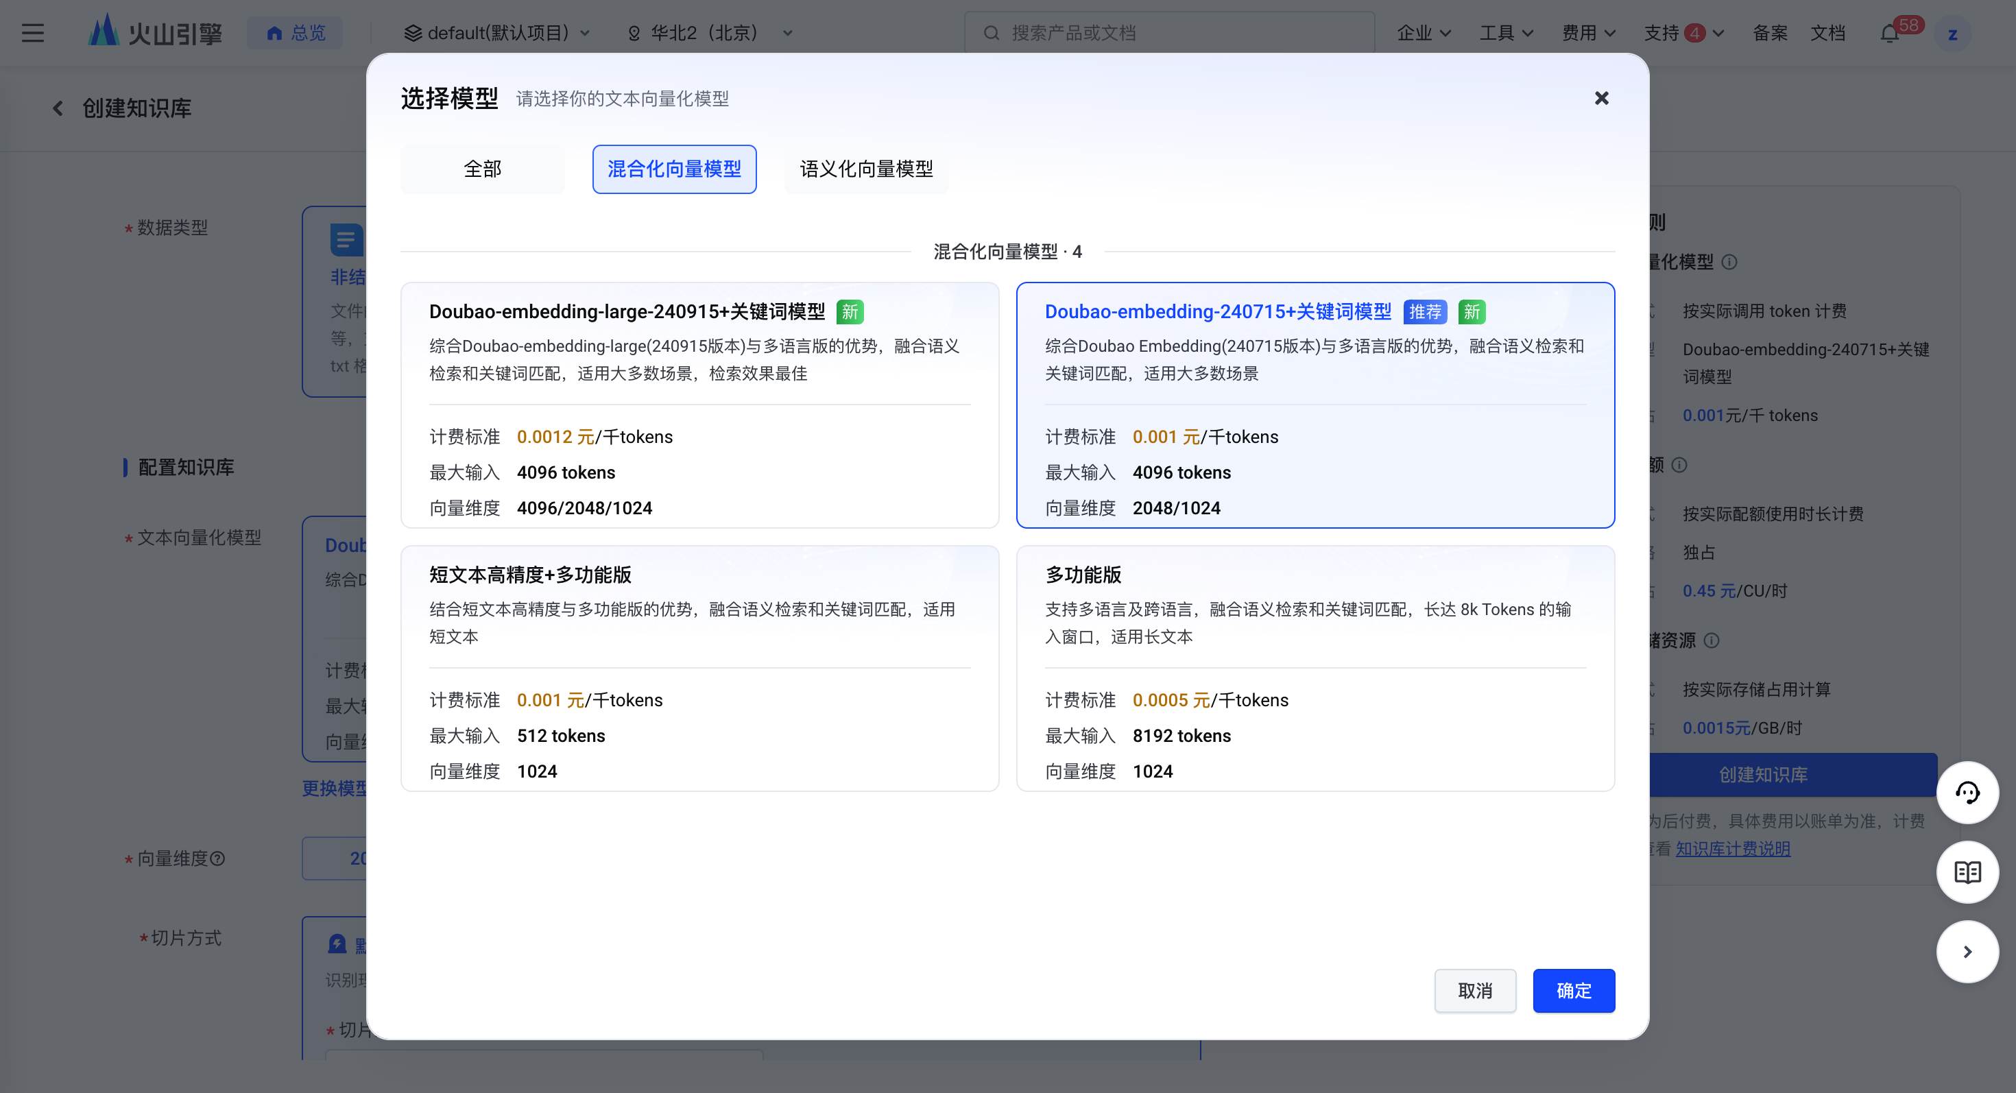Open customer service headset widget
The height and width of the screenshot is (1093, 2016).
pos(1967,793)
